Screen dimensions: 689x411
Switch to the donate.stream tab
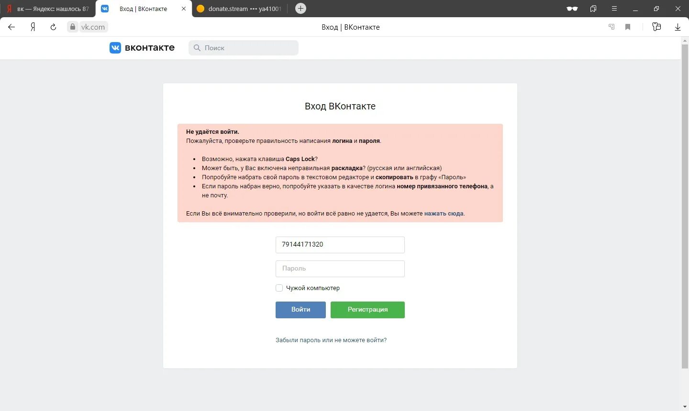240,9
